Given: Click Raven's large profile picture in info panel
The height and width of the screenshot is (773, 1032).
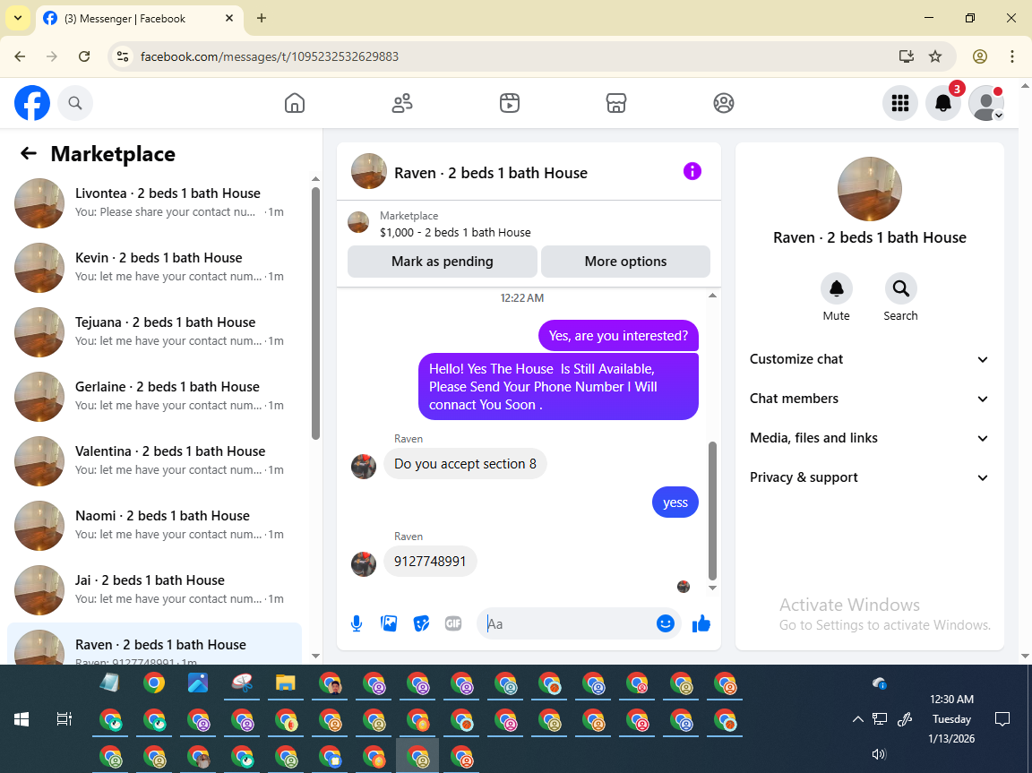Looking at the screenshot, I should click(x=870, y=189).
